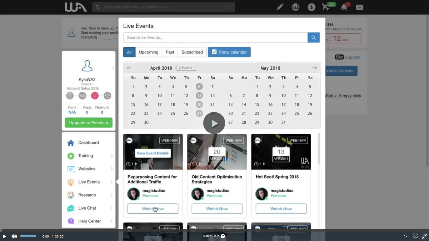The image size is (429, 241).
Task: Click View Event Details button
Action: [153, 153]
